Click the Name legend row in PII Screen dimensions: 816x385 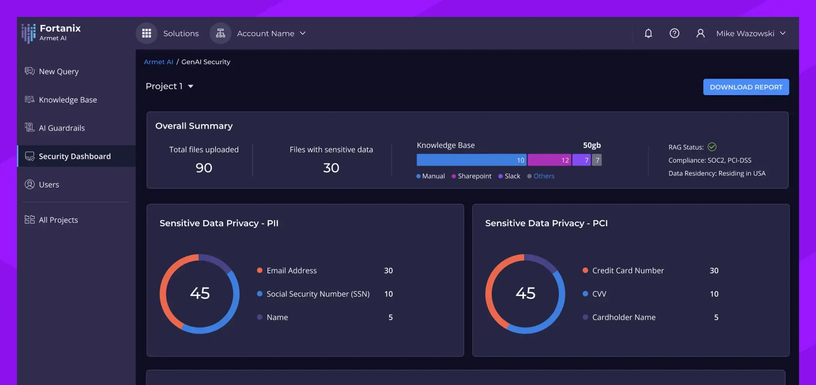click(x=325, y=317)
